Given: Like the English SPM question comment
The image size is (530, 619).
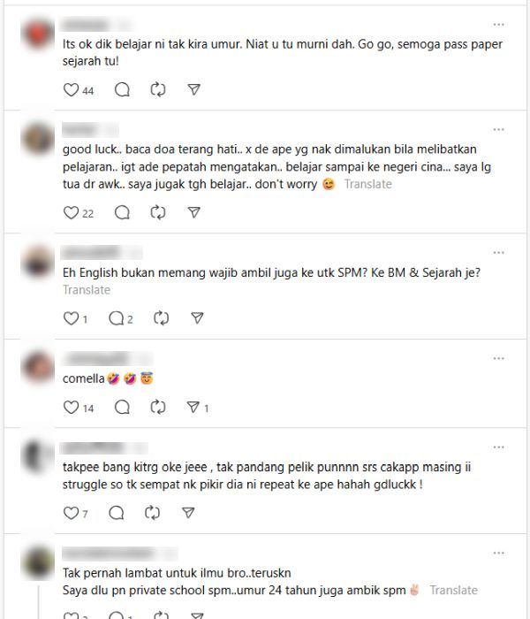Looking at the screenshot, I should (71, 318).
